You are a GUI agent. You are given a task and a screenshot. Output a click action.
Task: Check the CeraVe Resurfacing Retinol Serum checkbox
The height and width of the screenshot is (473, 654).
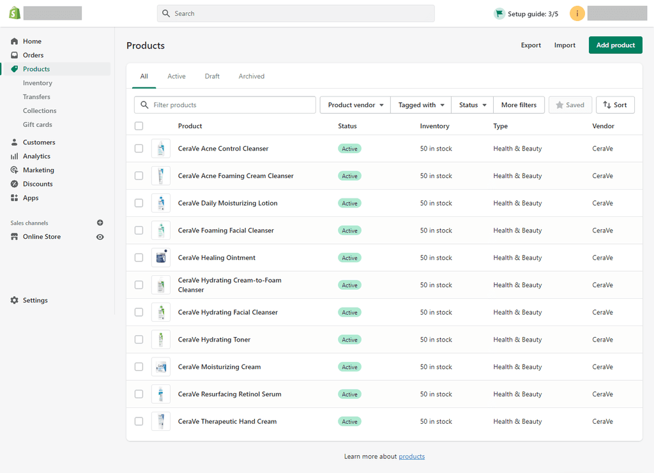(139, 394)
